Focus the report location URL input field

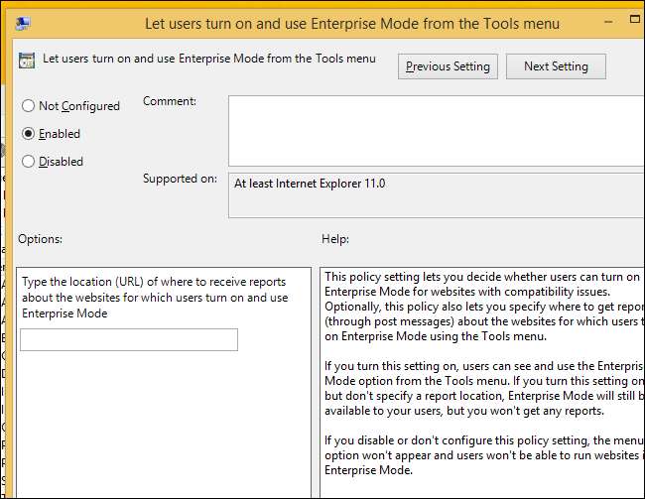129,340
